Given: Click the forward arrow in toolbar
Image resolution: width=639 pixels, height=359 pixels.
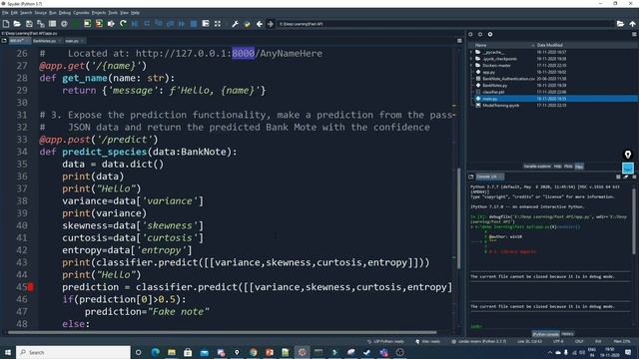Looking at the screenshot, I should 271,24.
